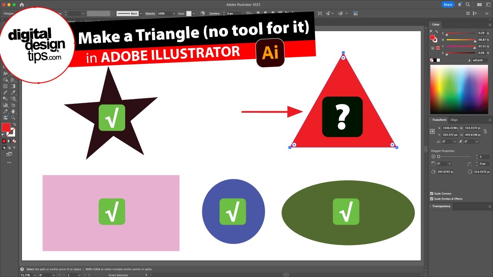Click the Search magnifier in title bar

click(x=468, y=5)
